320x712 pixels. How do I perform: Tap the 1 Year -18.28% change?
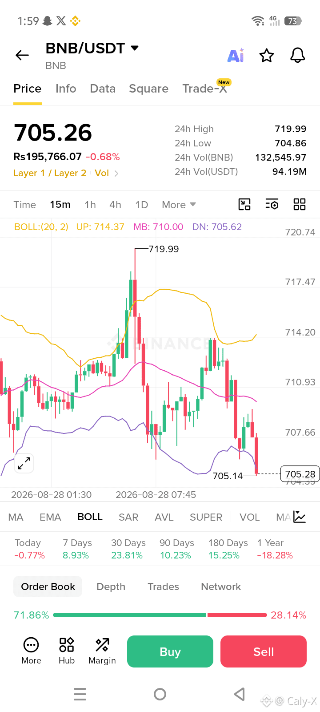pyautogui.click(x=275, y=549)
